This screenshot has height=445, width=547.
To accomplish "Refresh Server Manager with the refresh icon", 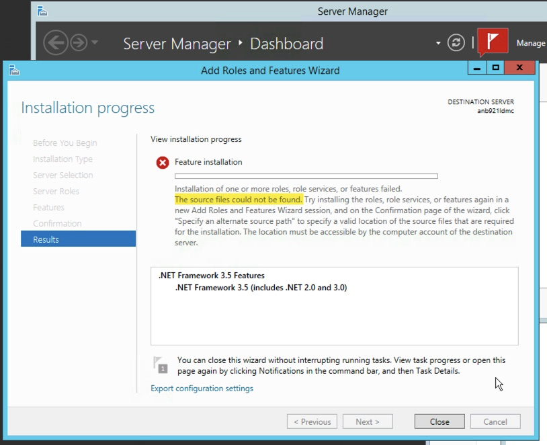I will pyautogui.click(x=456, y=42).
